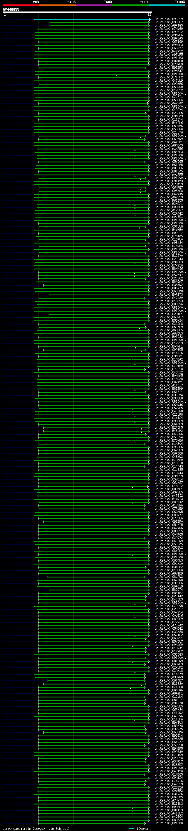188x831 pixels.
Task: Select the UniRef100_Q1NEC5 label
Action: click(169, 774)
